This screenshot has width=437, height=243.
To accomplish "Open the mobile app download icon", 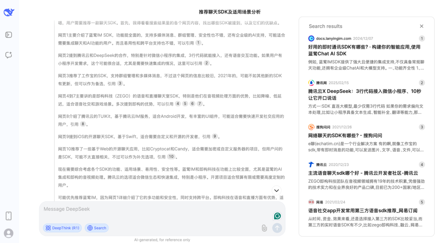I will click(8, 216).
